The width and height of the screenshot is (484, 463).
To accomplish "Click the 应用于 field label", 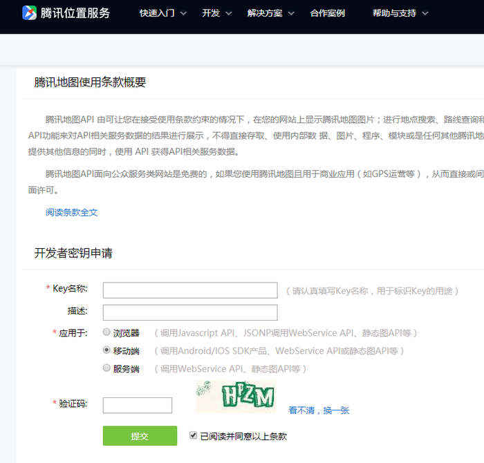I will coord(73,333).
